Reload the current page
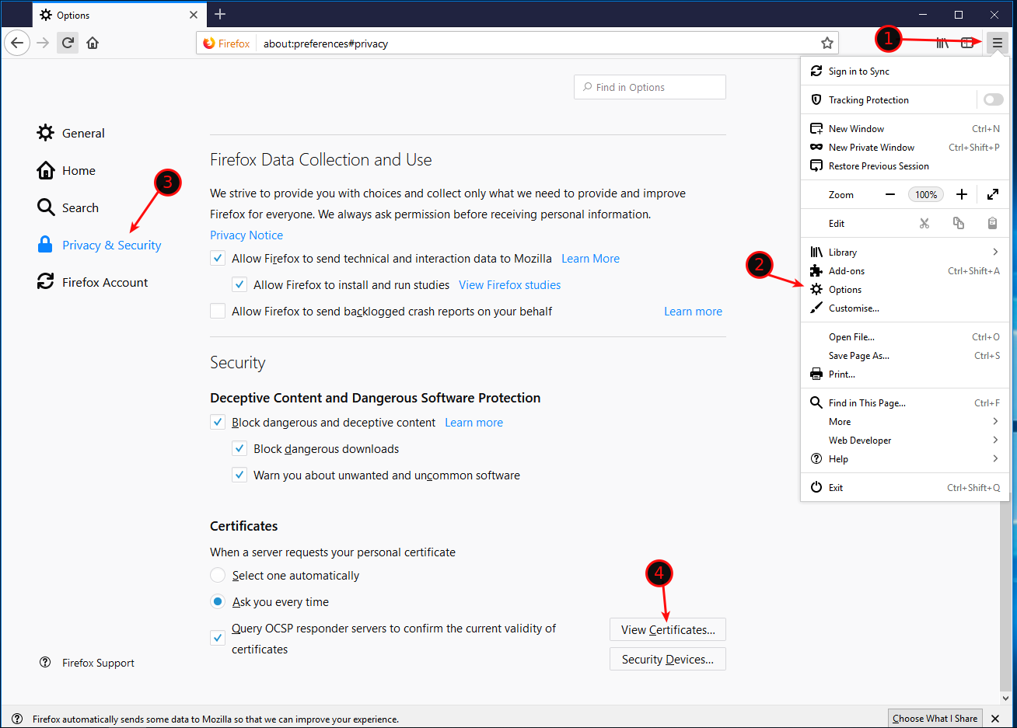 click(x=68, y=43)
